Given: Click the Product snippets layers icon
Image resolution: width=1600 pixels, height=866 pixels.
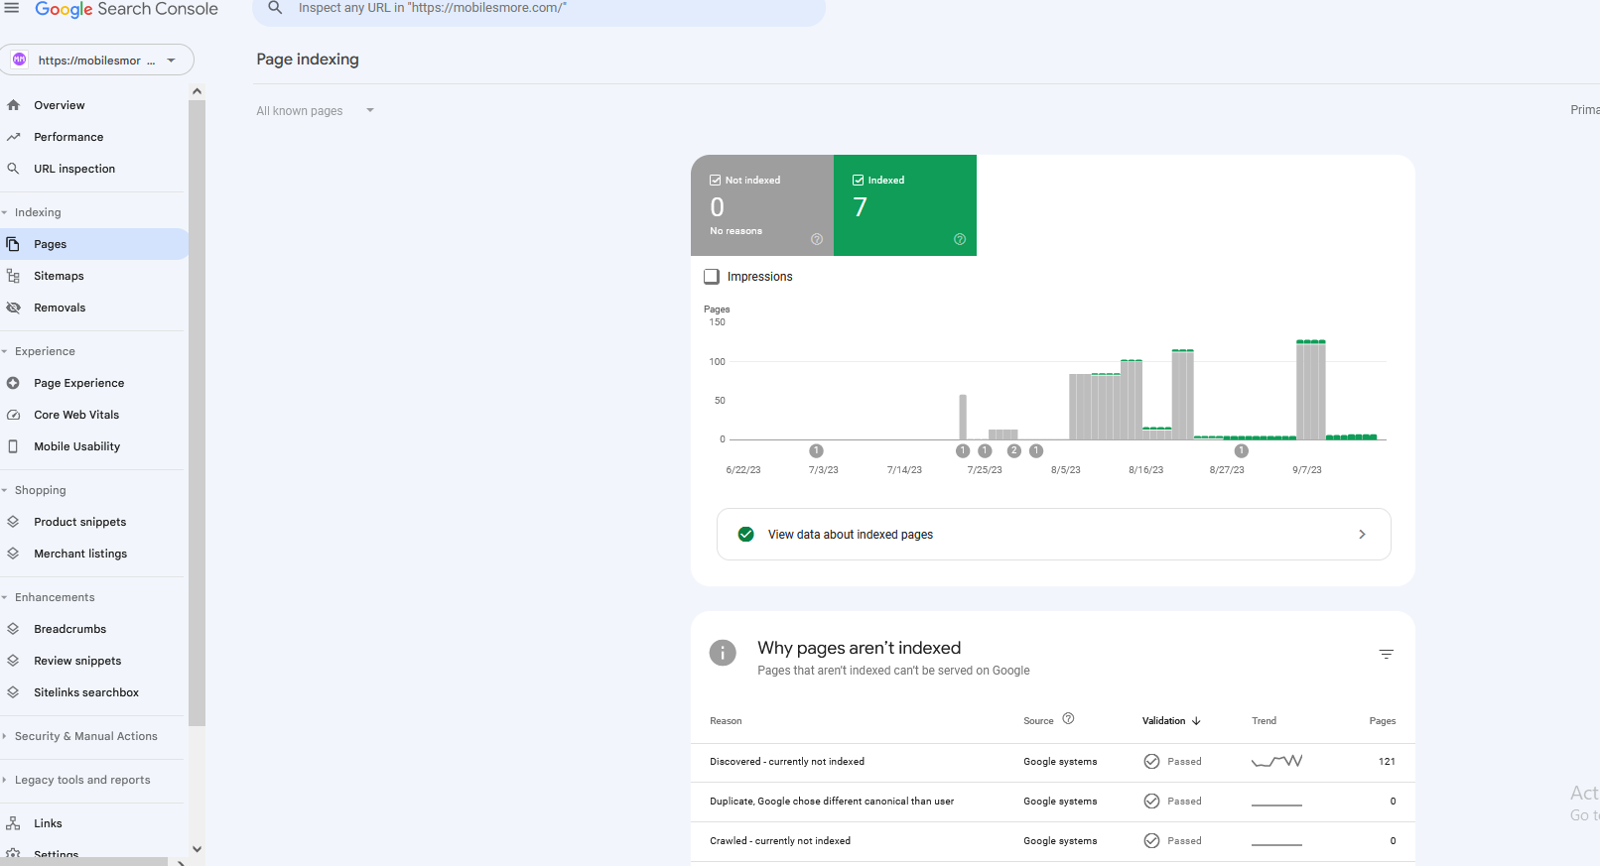Looking at the screenshot, I should point(13,522).
